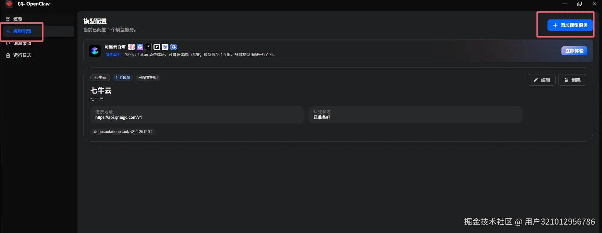Click the 1 个模型 tag

point(123,78)
